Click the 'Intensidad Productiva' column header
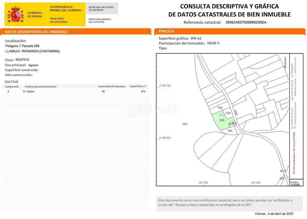 [112, 87]
